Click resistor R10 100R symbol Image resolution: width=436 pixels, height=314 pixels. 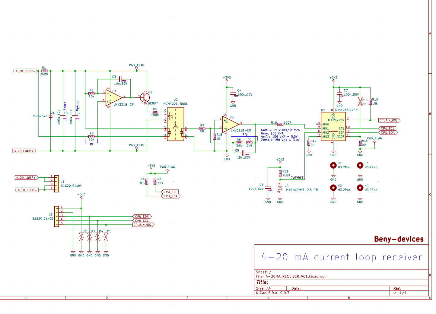tap(280, 124)
